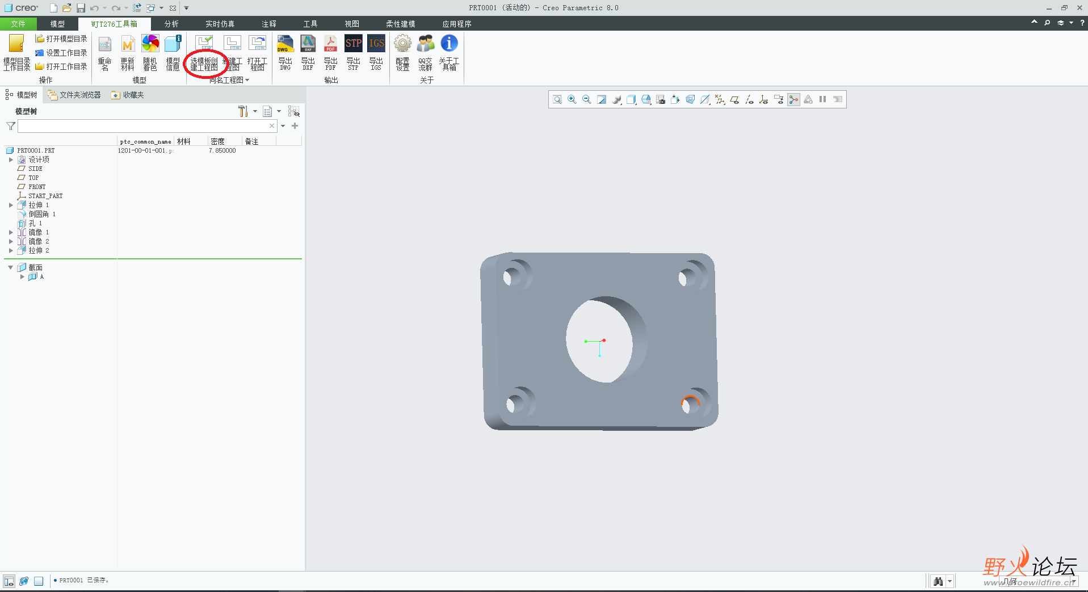Open the 文件 menu tab
The width and height of the screenshot is (1088, 592).
pos(18,24)
